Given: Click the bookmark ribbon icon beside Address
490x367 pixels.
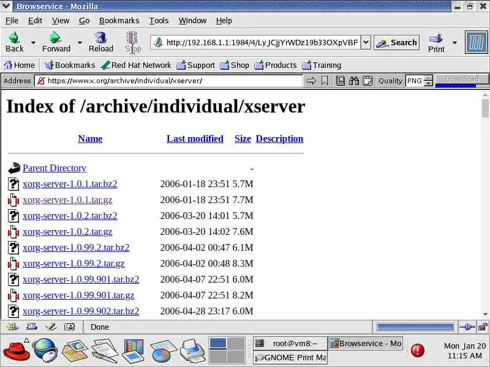Looking at the screenshot, I should [x=325, y=81].
